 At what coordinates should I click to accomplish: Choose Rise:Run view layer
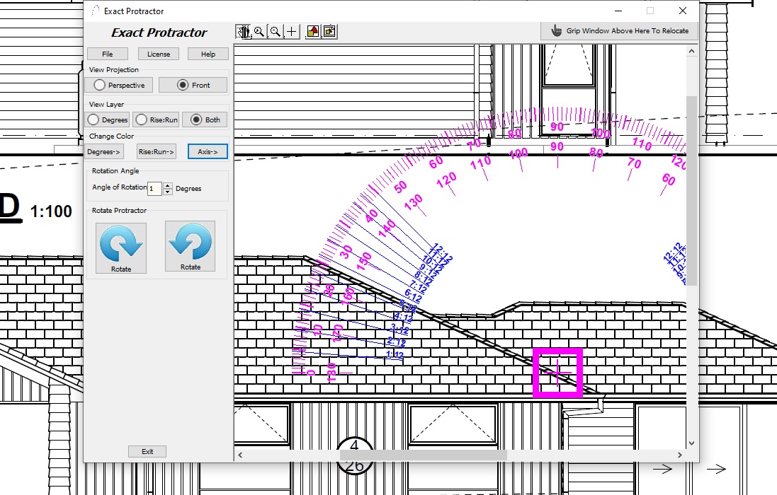pos(157,120)
